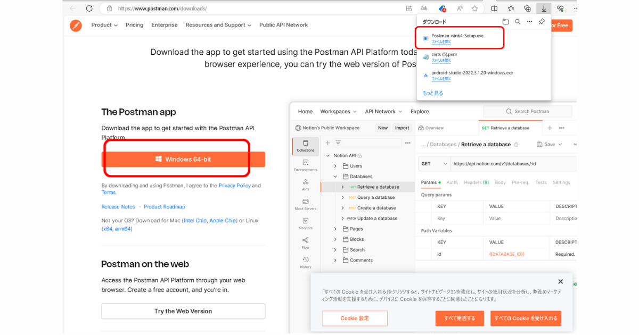
Task: Expand the Resources and Support dropdown
Action: coord(218,25)
